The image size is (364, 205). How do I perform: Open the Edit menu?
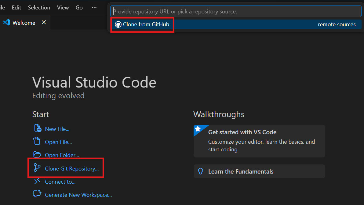click(16, 7)
